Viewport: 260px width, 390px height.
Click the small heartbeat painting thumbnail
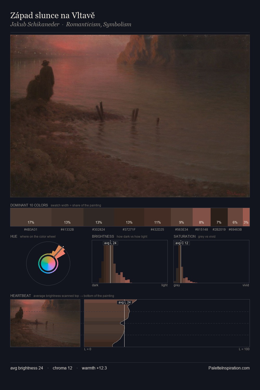pyautogui.click(x=45, y=323)
